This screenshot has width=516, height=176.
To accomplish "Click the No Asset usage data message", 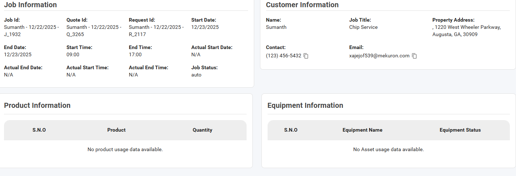I will 388,149.
